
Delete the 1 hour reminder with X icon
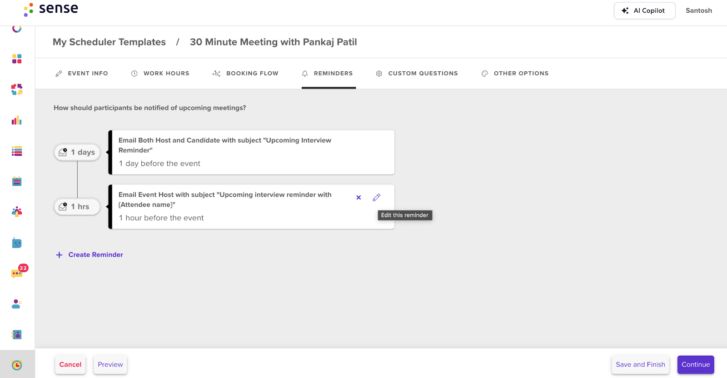pyautogui.click(x=359, y=198)
